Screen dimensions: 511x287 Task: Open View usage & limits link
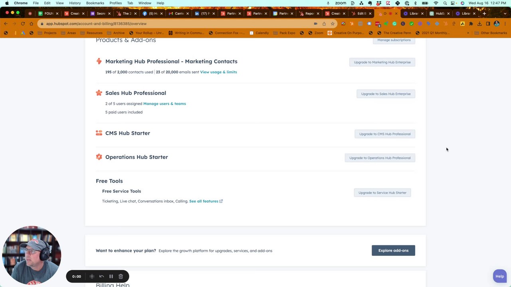[x=218, y=72]
